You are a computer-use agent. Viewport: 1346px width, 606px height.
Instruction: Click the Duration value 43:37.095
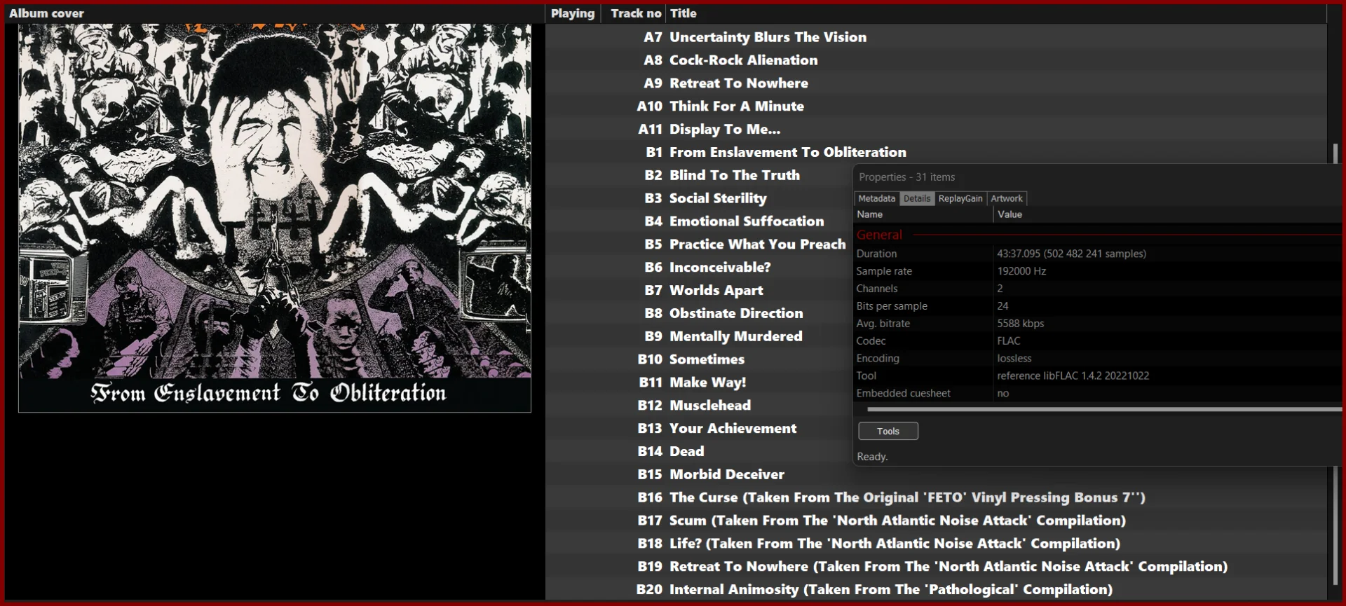pyautogui.click(x=1071, y=254)
